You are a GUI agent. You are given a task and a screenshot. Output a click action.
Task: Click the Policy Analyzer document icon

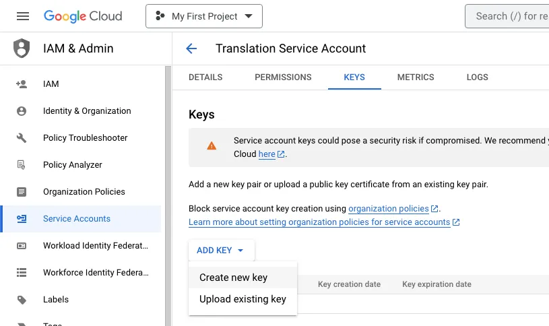[22, 165]
